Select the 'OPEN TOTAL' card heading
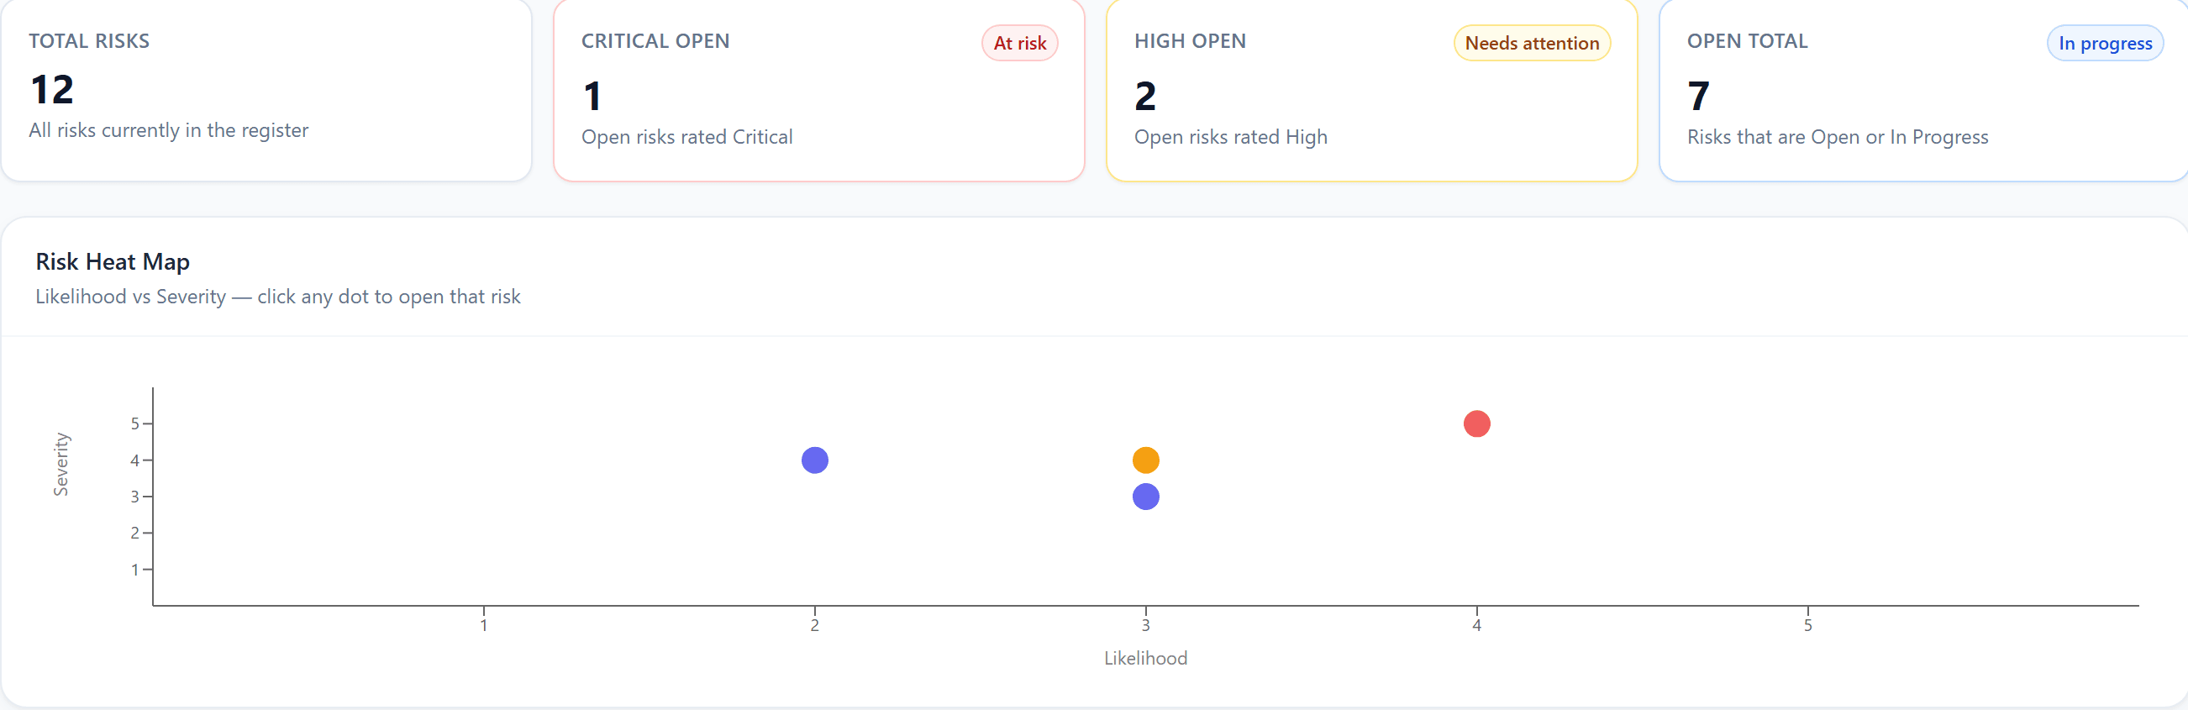This screenshot has height=710, width=2188. [1747, 41]
